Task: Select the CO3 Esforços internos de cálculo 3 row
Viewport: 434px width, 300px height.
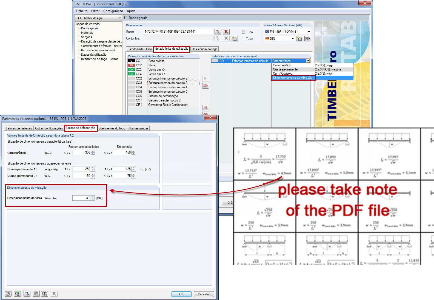Action: pyautogui.click(x=164, y=83)
